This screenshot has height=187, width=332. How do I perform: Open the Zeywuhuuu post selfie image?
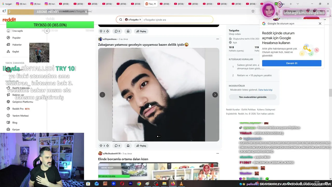(x=158, y=95)
